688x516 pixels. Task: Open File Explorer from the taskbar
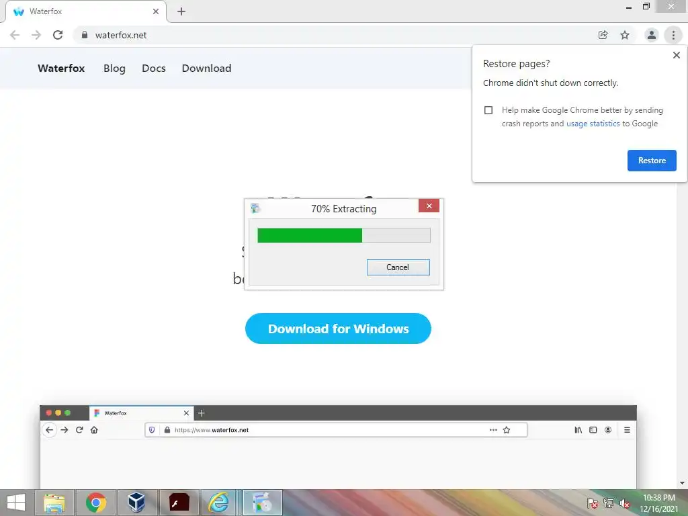pos(54,503)
